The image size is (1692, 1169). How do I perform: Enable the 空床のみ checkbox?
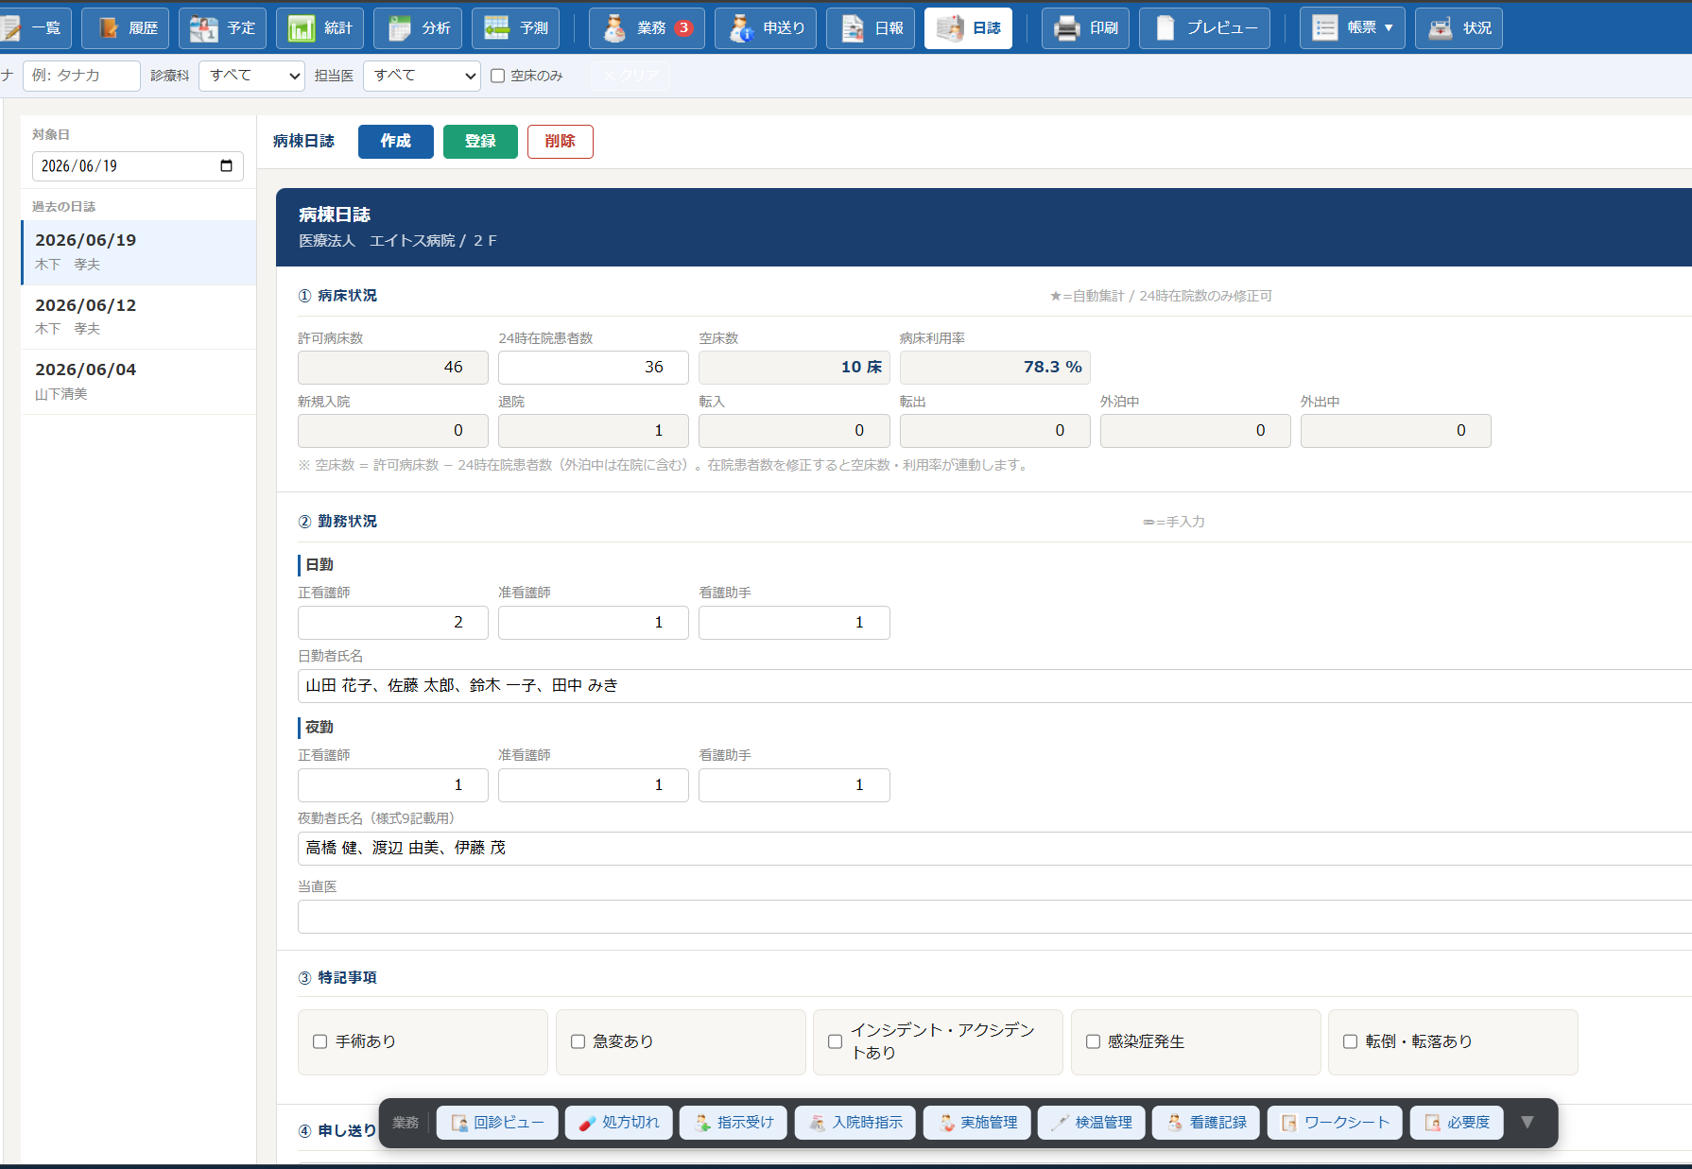[498, 77]
